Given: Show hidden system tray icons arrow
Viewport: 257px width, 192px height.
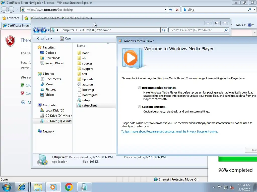Looking at the screenshot, I should 213,187.
